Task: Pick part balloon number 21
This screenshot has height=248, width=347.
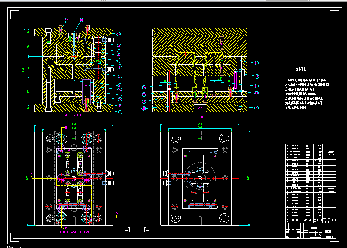Action: 144,108
